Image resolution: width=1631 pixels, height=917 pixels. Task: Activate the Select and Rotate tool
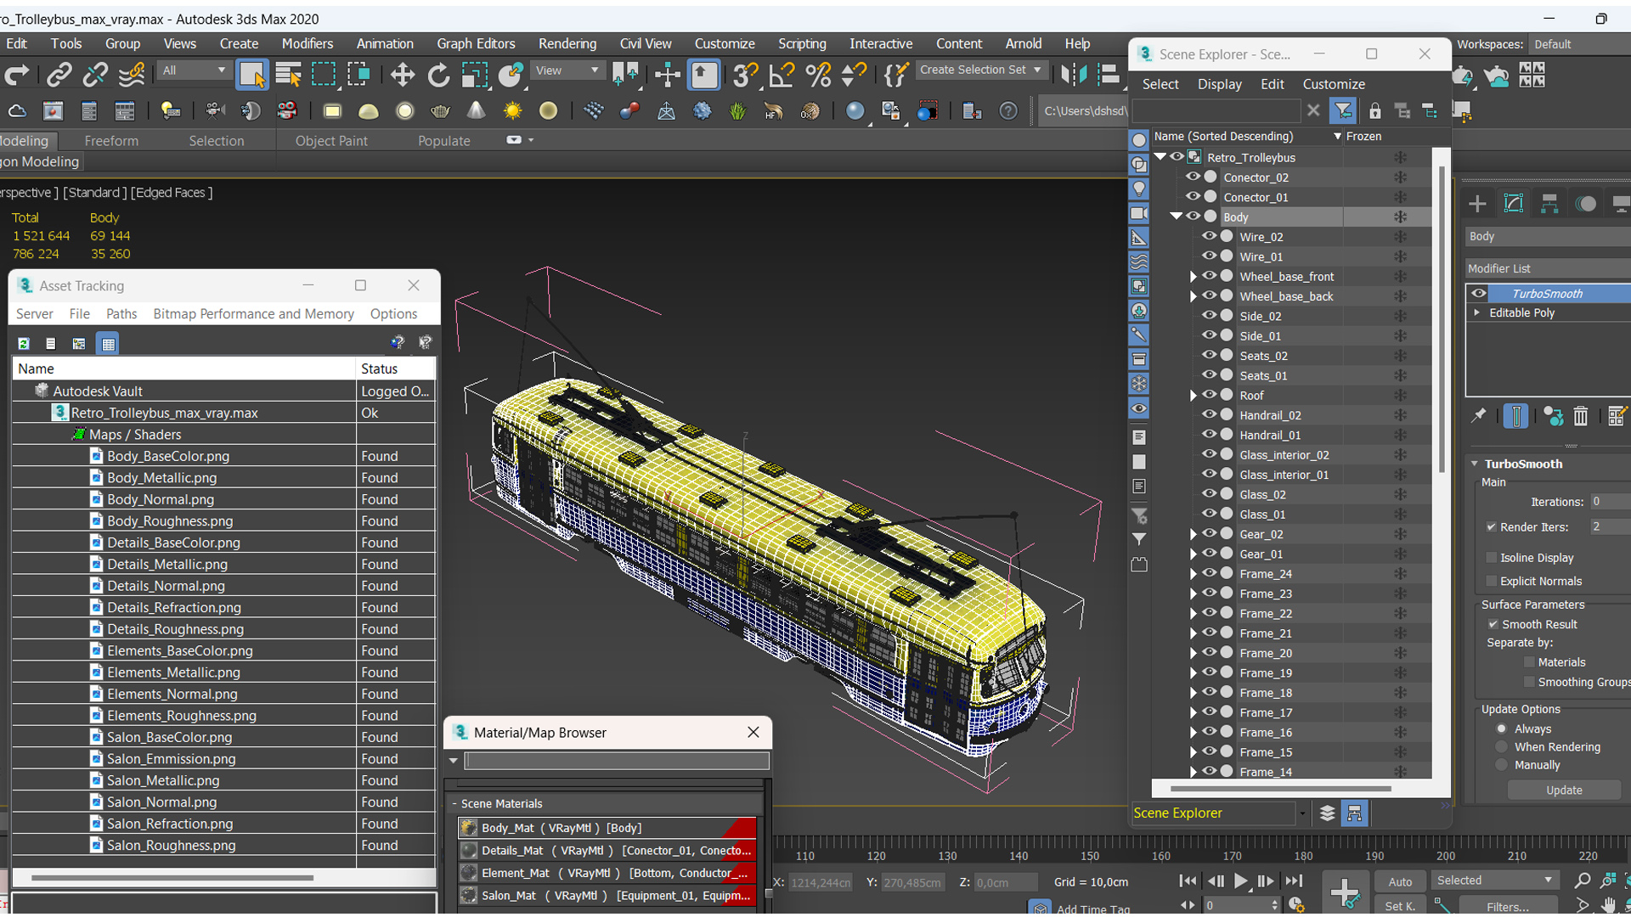click(x=438, y=75)
